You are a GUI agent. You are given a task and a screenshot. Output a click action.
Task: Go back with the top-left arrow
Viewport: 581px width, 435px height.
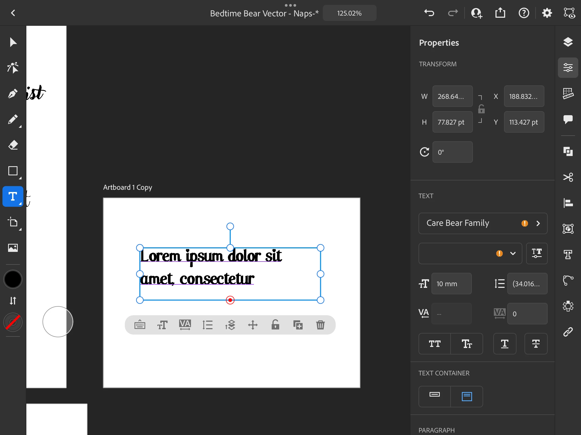pyautogui.click(x=13, y=13)
